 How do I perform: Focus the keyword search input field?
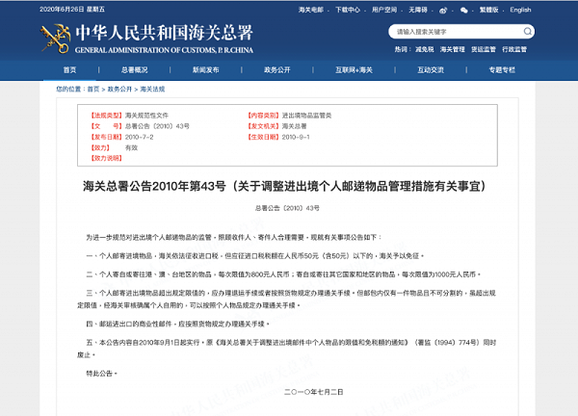pos(457,32)
